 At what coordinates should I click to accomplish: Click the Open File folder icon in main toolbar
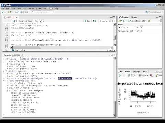point(10,12)
